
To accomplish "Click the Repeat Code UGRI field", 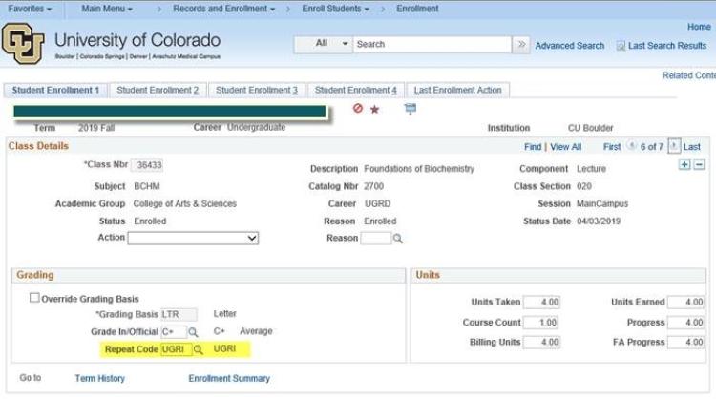I will coord(177,349).
